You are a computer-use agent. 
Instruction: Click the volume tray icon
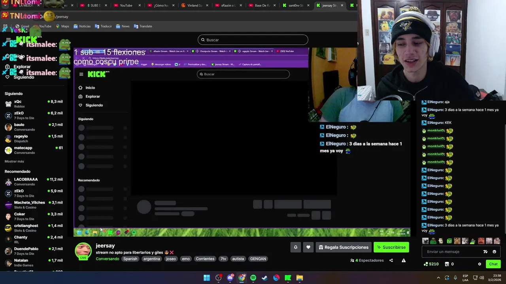click(482, 278)
